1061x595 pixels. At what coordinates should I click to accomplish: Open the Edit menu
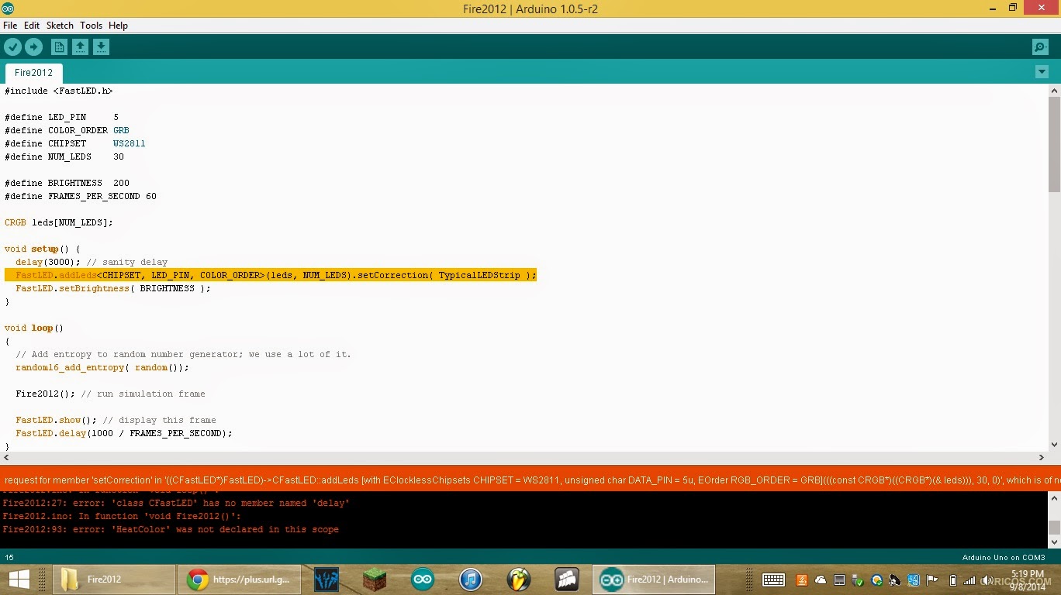point(32,26)
